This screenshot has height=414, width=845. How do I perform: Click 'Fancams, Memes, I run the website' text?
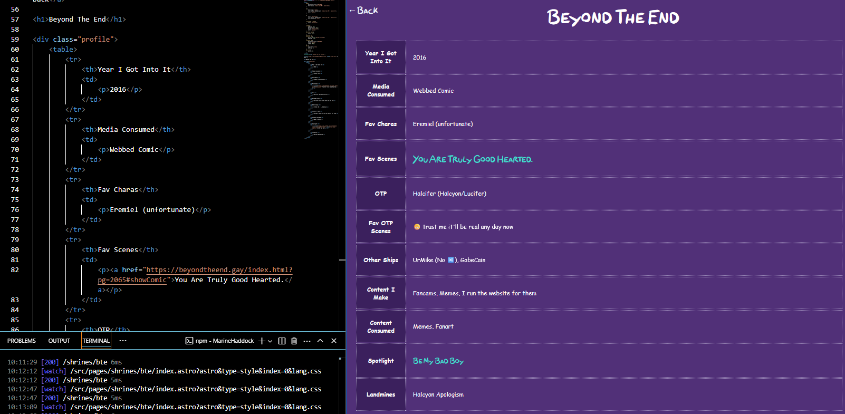pos(474,293)
